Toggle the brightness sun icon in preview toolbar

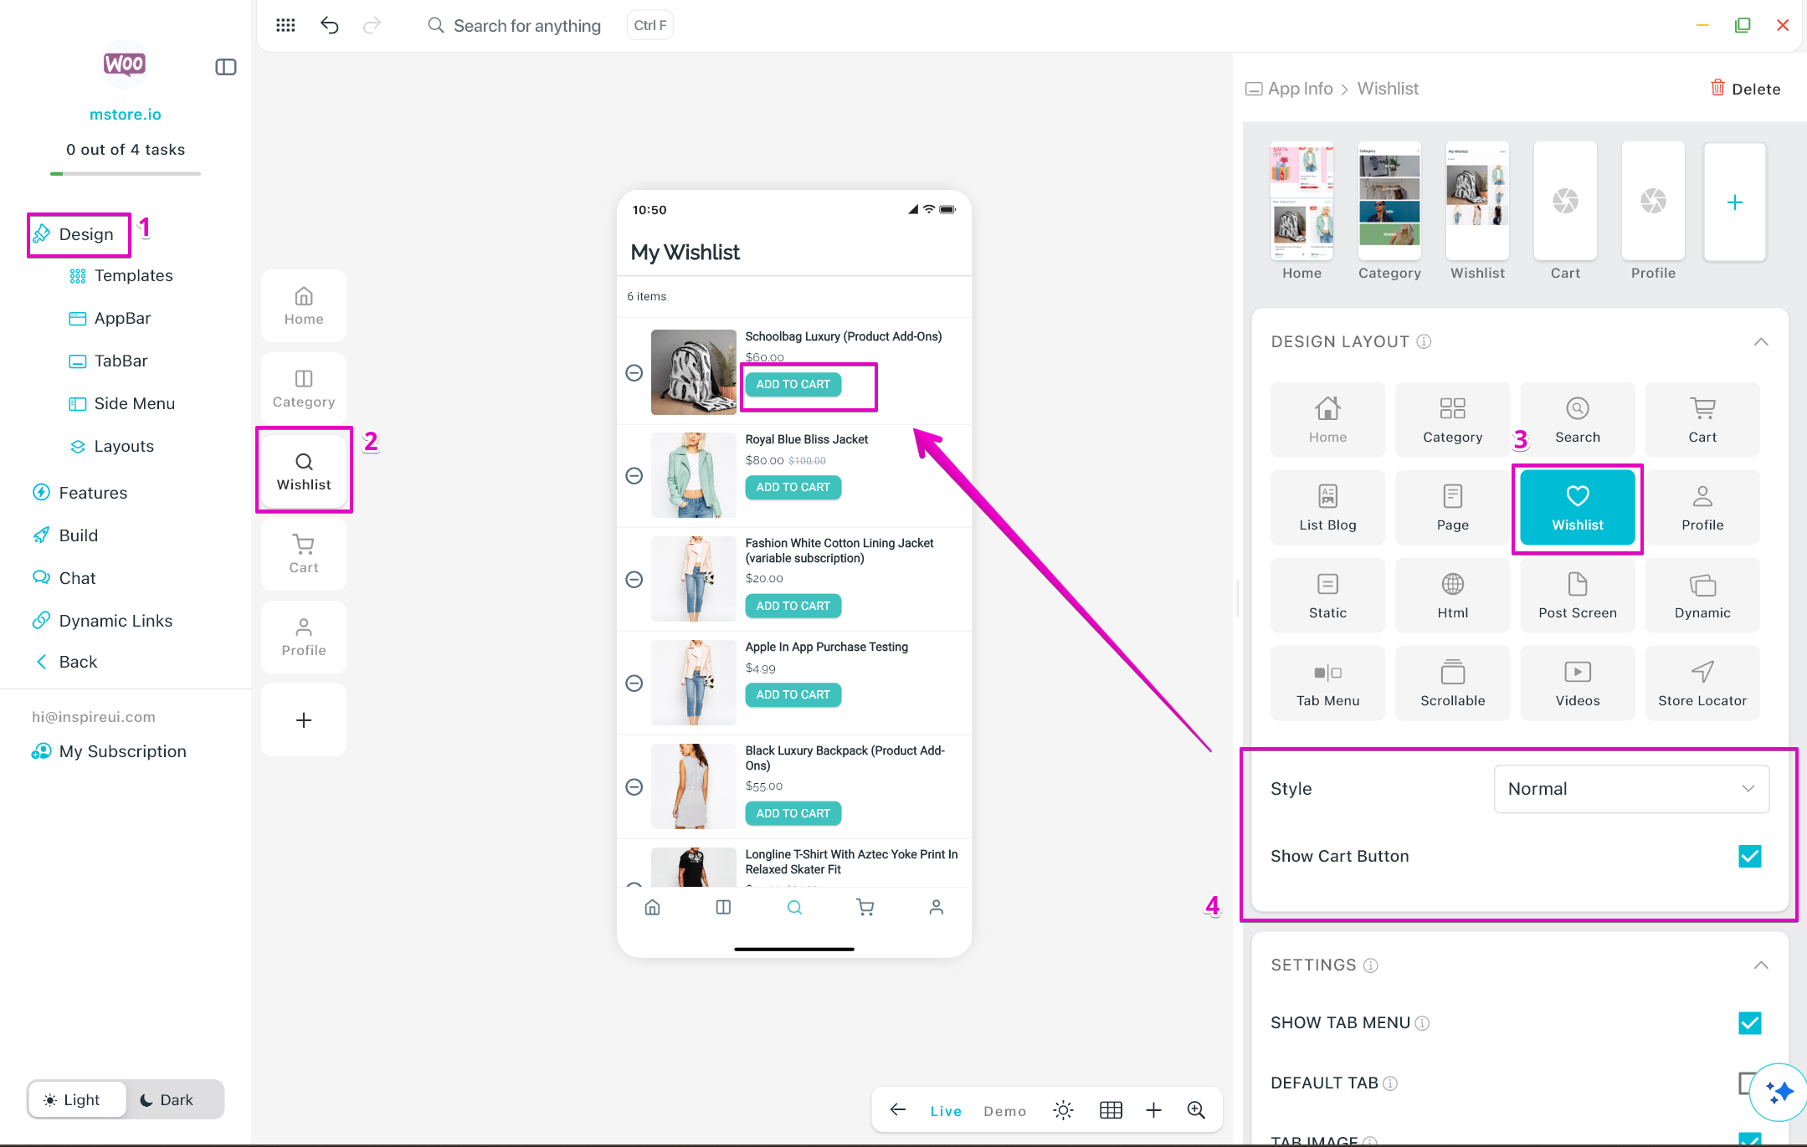coord(1063,1110)
